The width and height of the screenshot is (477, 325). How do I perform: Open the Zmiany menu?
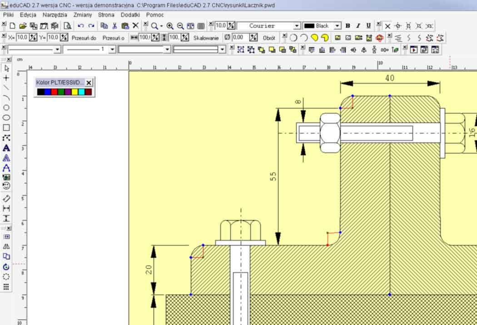pos(82,15)
